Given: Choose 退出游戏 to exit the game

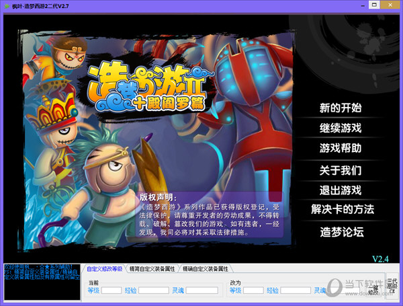Looking at the screenshot, I should (x=341, y=190).
